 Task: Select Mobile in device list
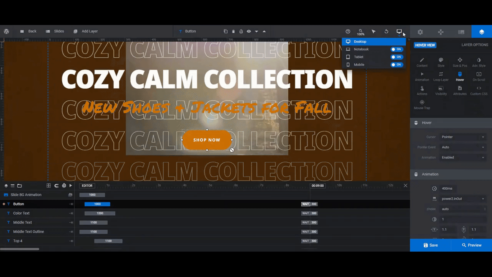pyautogui.click(x=359, y=65)
